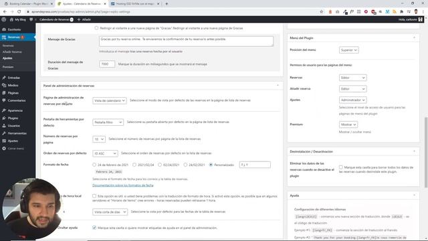Click the browser profile avatar icon

point(416,11)
